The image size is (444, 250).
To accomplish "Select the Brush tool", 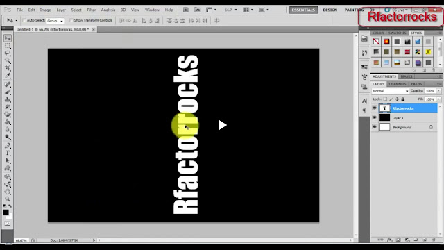I will coord(8,92).
